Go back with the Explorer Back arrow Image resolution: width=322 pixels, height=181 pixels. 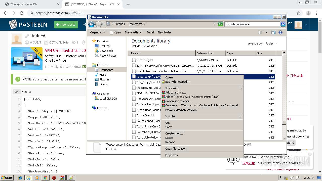pos(92,24)
